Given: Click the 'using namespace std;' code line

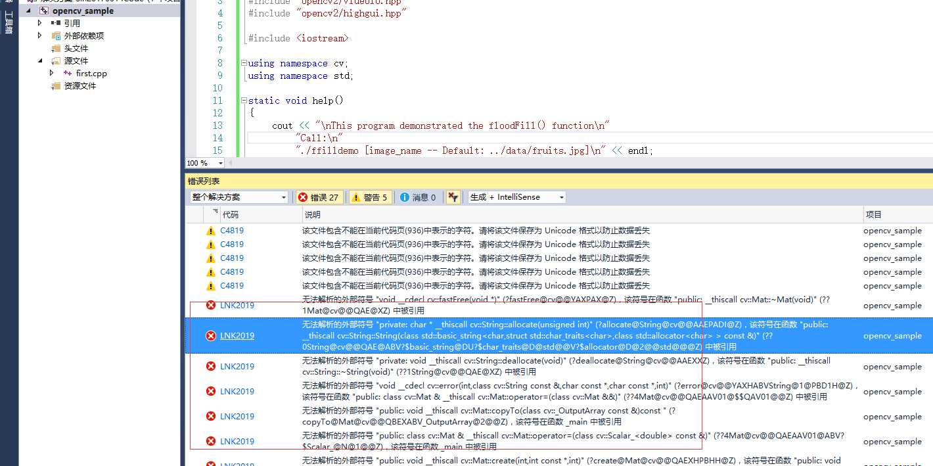Looking at the screenshot, I should coord(301,76).
